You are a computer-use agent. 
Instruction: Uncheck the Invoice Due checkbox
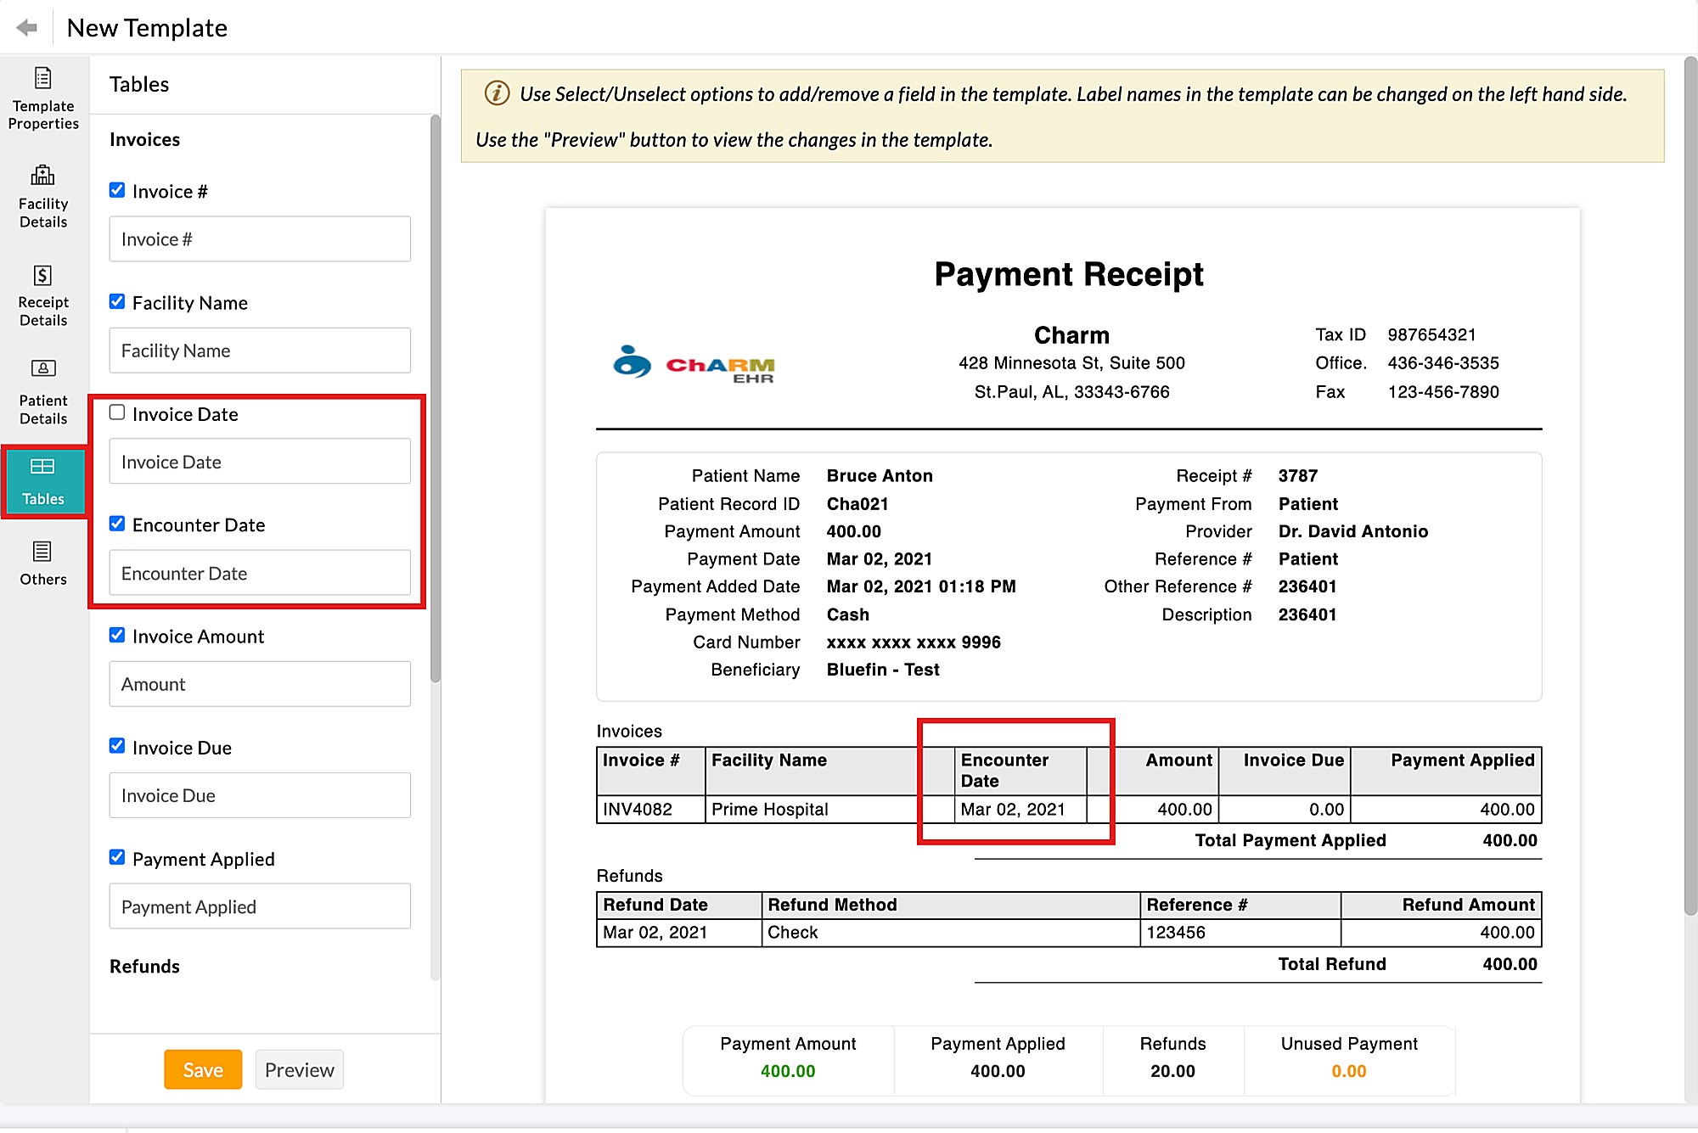pos(117,745)
